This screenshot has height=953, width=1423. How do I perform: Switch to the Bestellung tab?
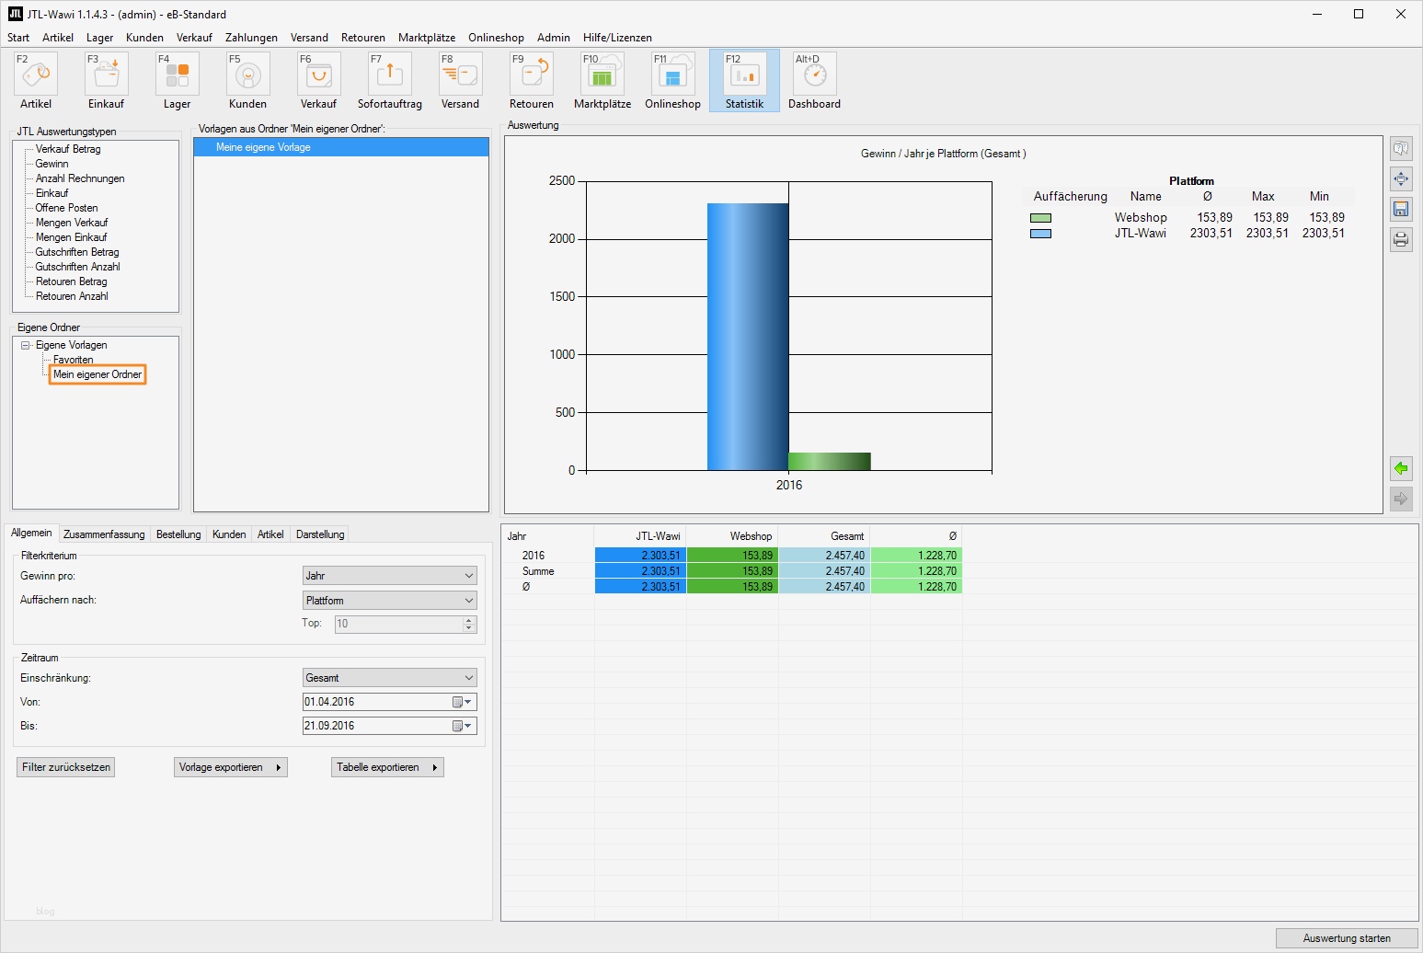tap(178, 534)
